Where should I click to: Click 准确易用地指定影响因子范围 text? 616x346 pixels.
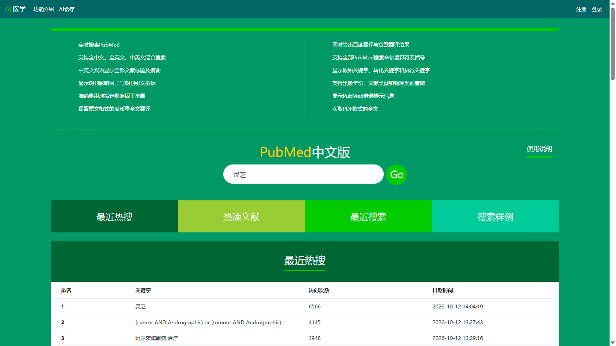tap(112, 96)
